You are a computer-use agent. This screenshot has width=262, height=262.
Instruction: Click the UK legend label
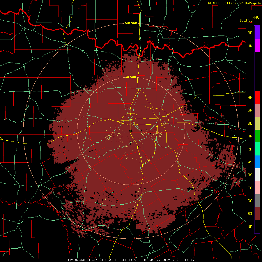(250, 46)
